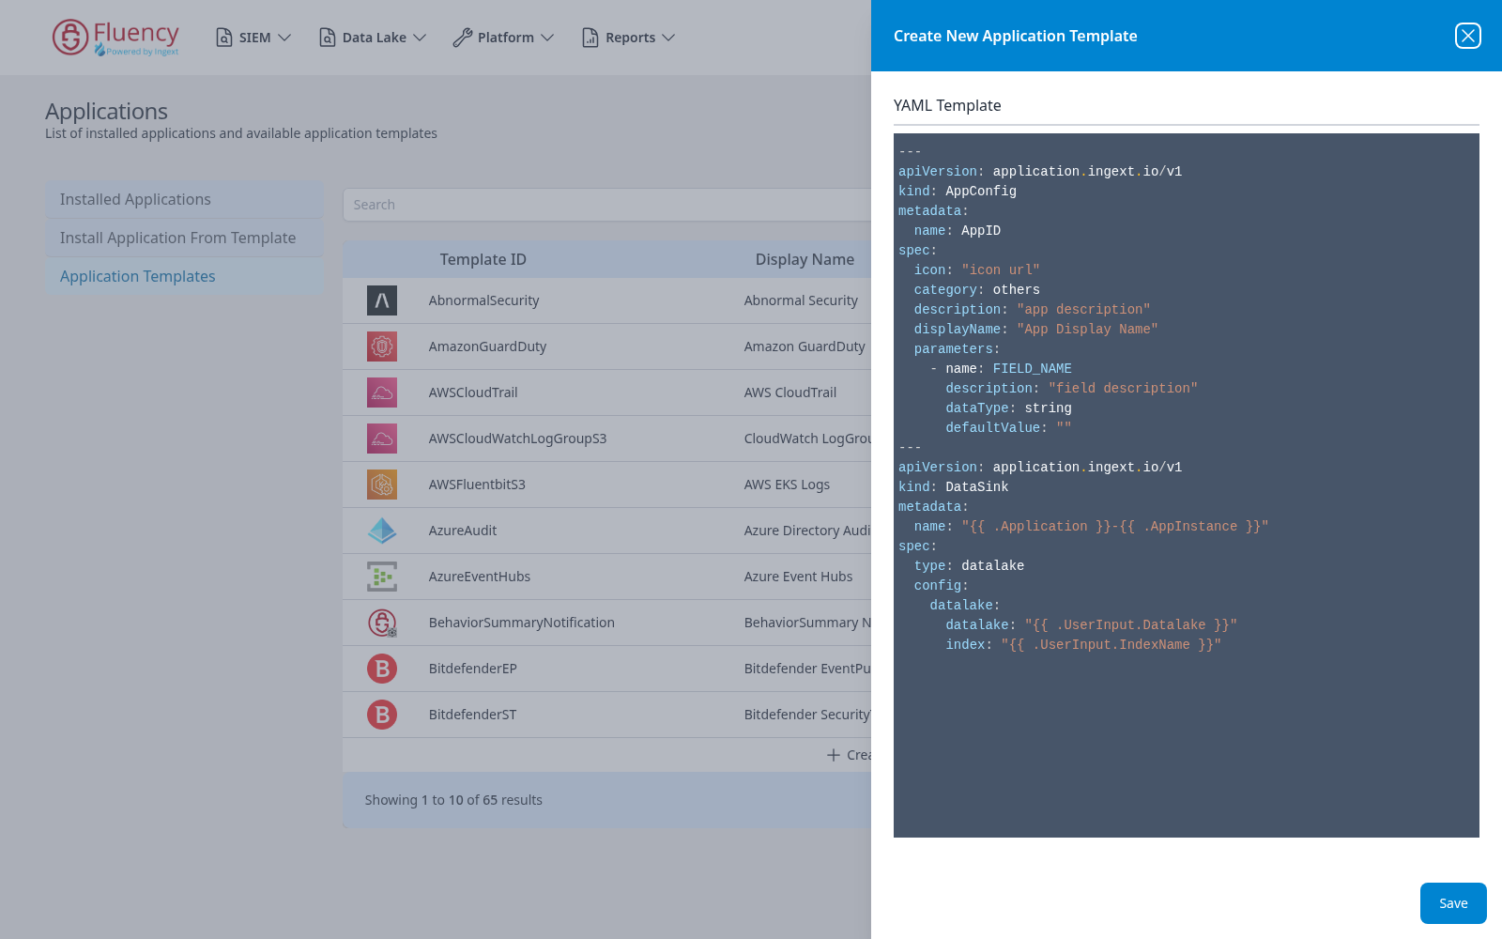Click the AzureEventHubs icon
The height and width of the screenshot is (939, 1502).
coord(382,577)
